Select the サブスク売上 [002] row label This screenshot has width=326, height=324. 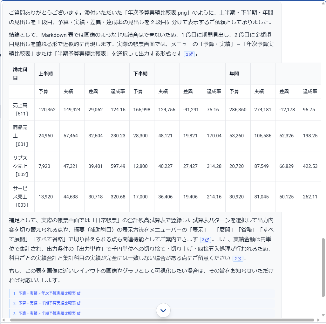click(22, 166)
